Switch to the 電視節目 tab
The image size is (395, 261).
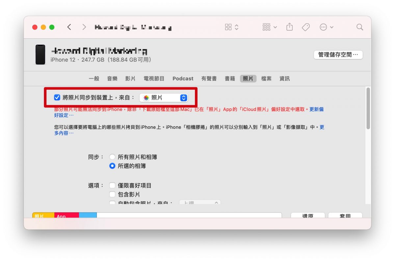coord(154,78)
